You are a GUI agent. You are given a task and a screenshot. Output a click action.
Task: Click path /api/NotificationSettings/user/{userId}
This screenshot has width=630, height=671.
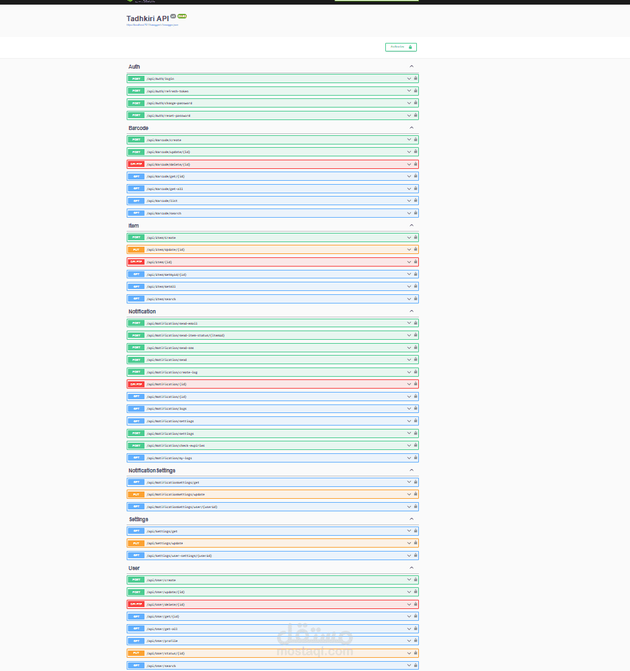click(x=182, y=507)
